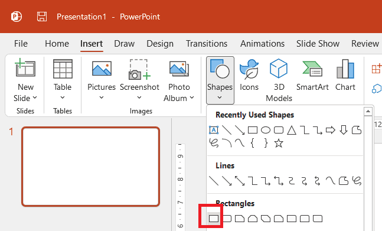382x231 pixels.
Task: Select the Arc shape in Recently Used Shapes
Action: (227, 144)
